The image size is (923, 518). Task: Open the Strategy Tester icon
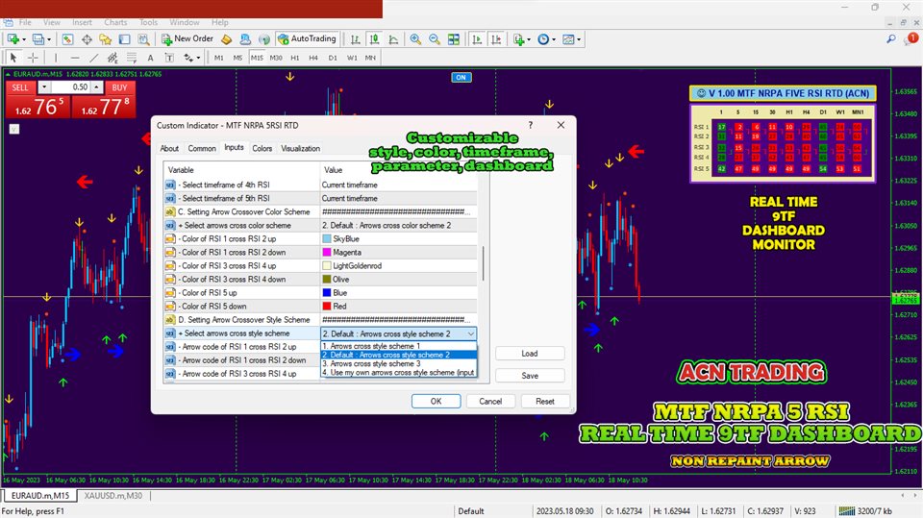click(x=143, y=39)
